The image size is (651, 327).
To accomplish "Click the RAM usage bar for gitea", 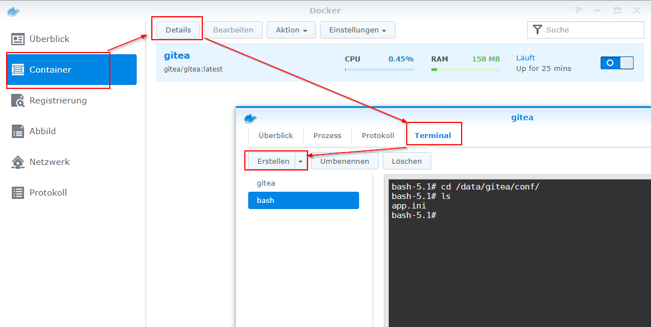I will [x=467, y=70].
